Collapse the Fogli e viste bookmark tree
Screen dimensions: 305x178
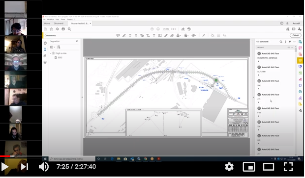click(x=51, y=53)
